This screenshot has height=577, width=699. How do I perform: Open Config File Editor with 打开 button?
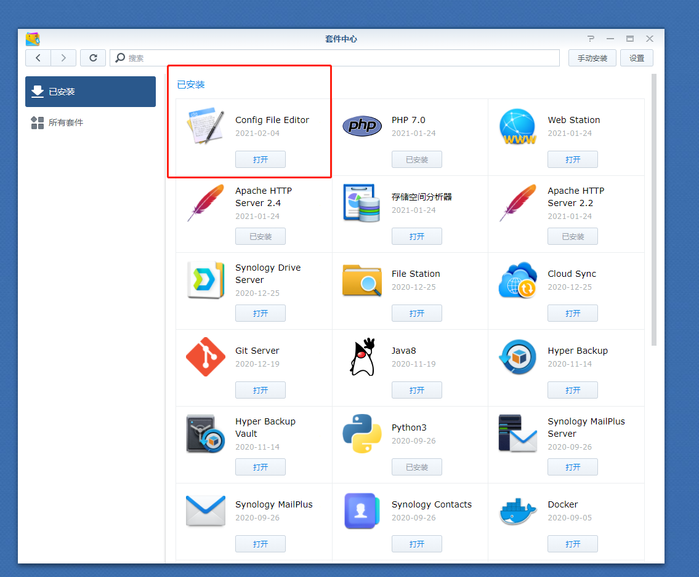coord(261,159)
